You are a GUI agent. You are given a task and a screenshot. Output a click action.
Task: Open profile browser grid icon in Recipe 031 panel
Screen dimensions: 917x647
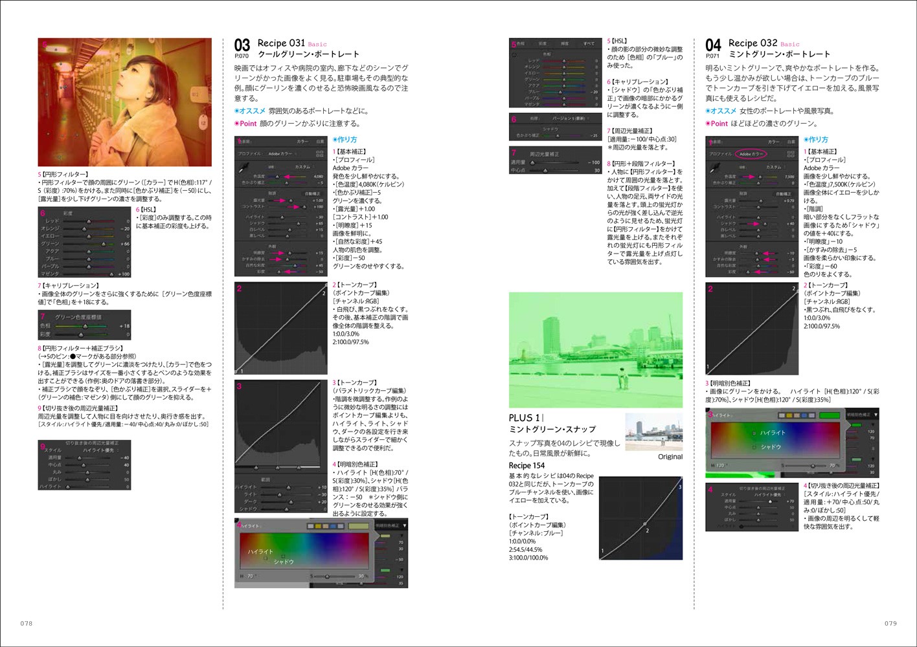tap(319, 154)
